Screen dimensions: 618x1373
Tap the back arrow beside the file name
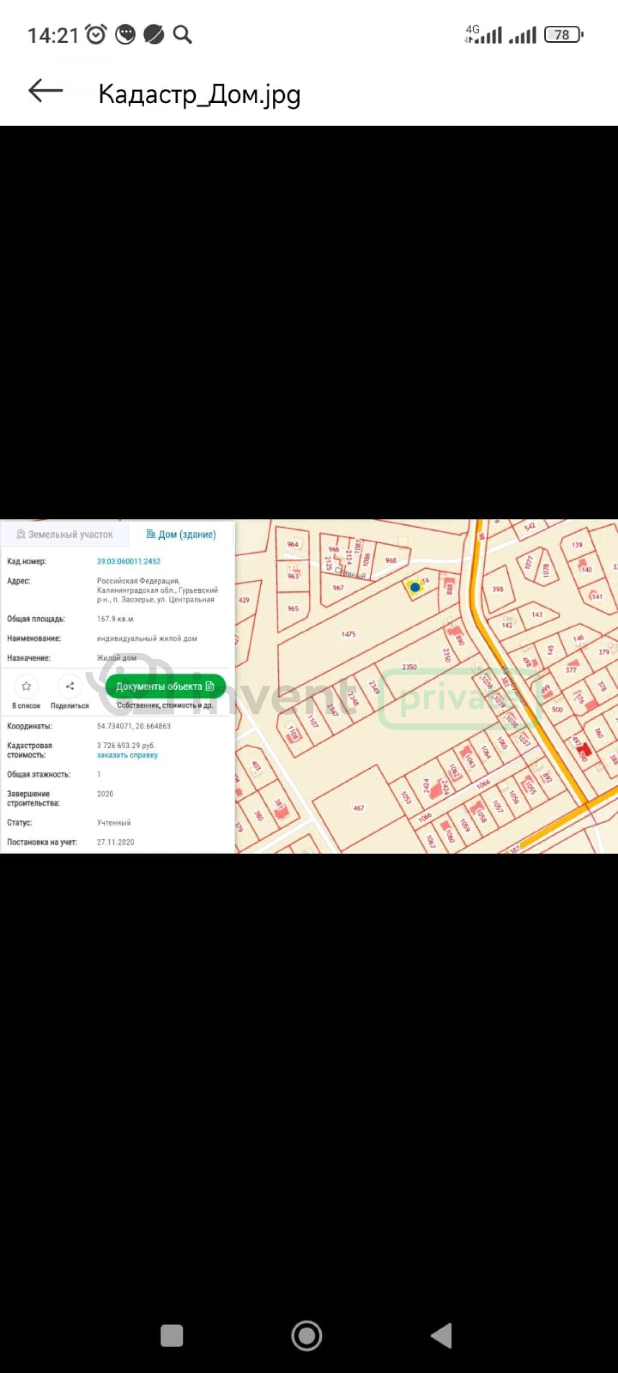click(46, 91)
